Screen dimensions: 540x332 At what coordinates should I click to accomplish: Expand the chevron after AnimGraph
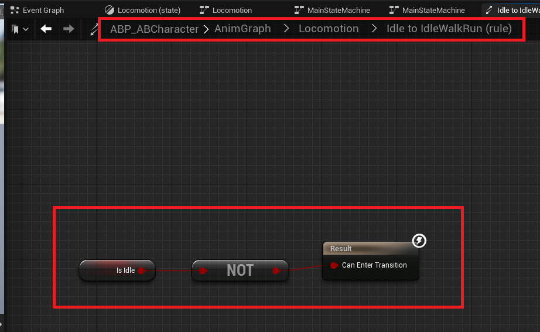tap(286, 29)
